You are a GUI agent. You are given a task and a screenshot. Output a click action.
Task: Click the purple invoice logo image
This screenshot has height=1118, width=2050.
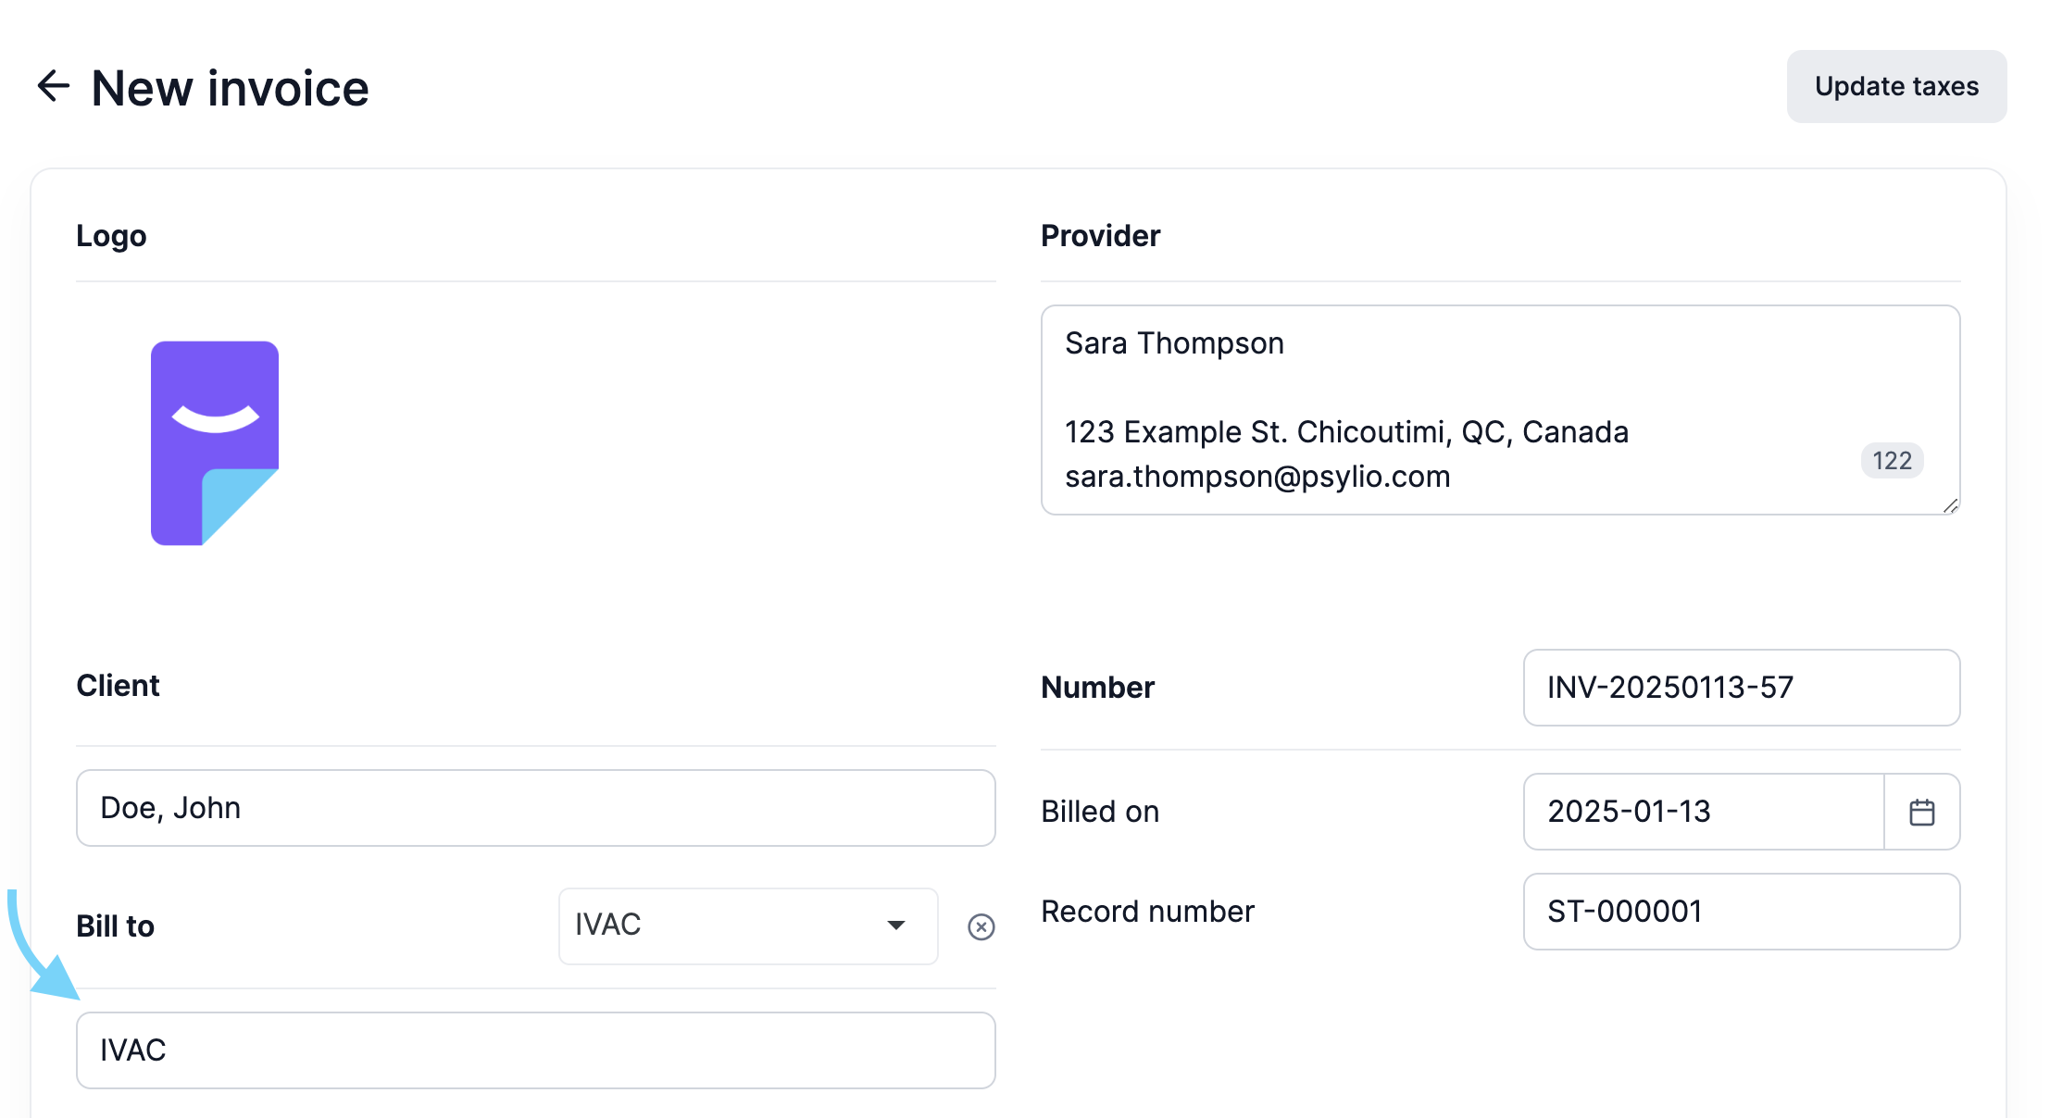pyautogui.click(x=215, y=443)
